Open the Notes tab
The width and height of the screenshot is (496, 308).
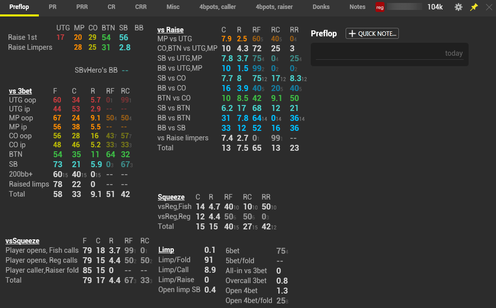358,7
